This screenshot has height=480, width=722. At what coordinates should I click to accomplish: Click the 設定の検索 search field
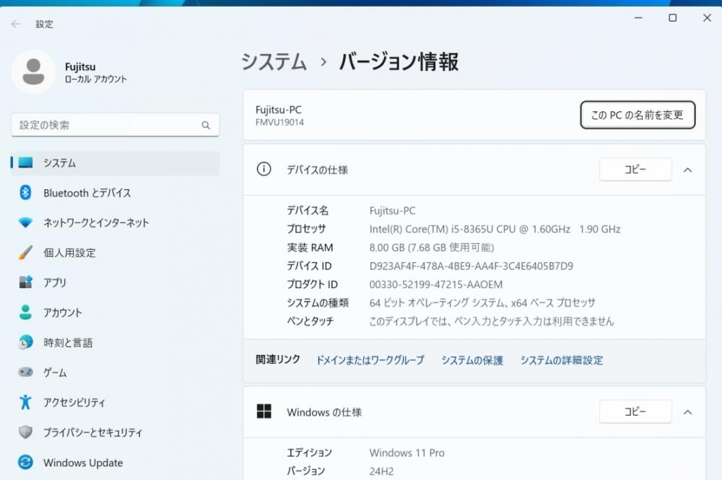pos(115,125)
